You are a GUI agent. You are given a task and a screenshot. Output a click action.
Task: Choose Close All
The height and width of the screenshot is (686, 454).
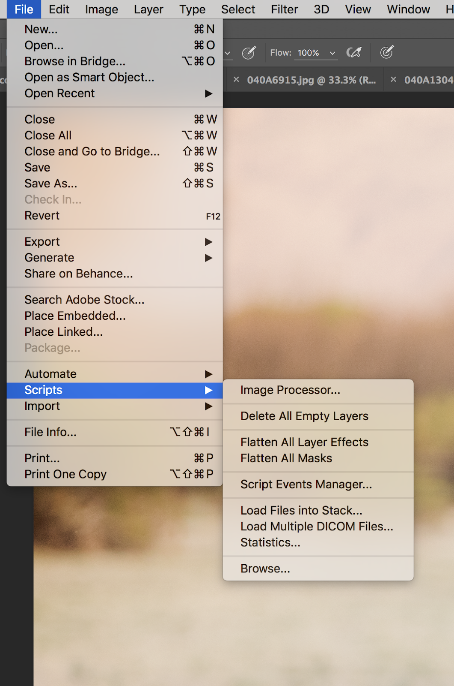pyautogui.click(x=115, y=135)
